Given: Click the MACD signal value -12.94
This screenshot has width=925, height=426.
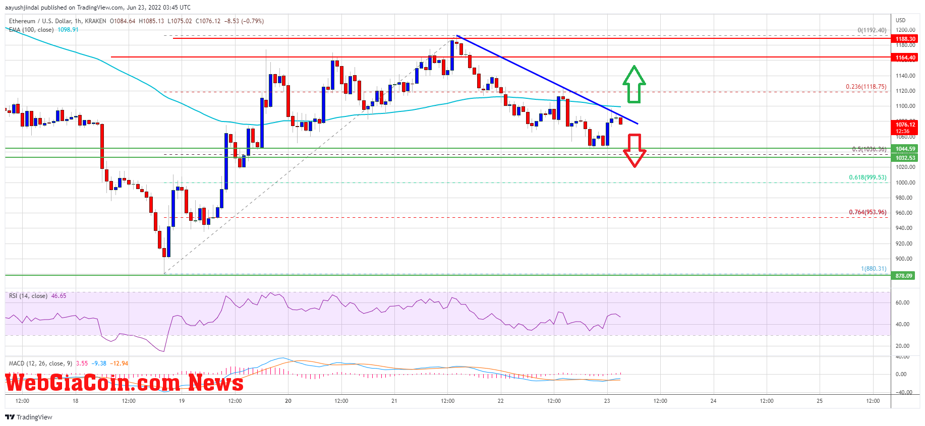Looking at the screenshot, I should (x=120, y=363).
